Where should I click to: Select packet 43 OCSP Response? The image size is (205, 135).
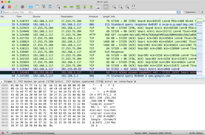tap(98, 52)
